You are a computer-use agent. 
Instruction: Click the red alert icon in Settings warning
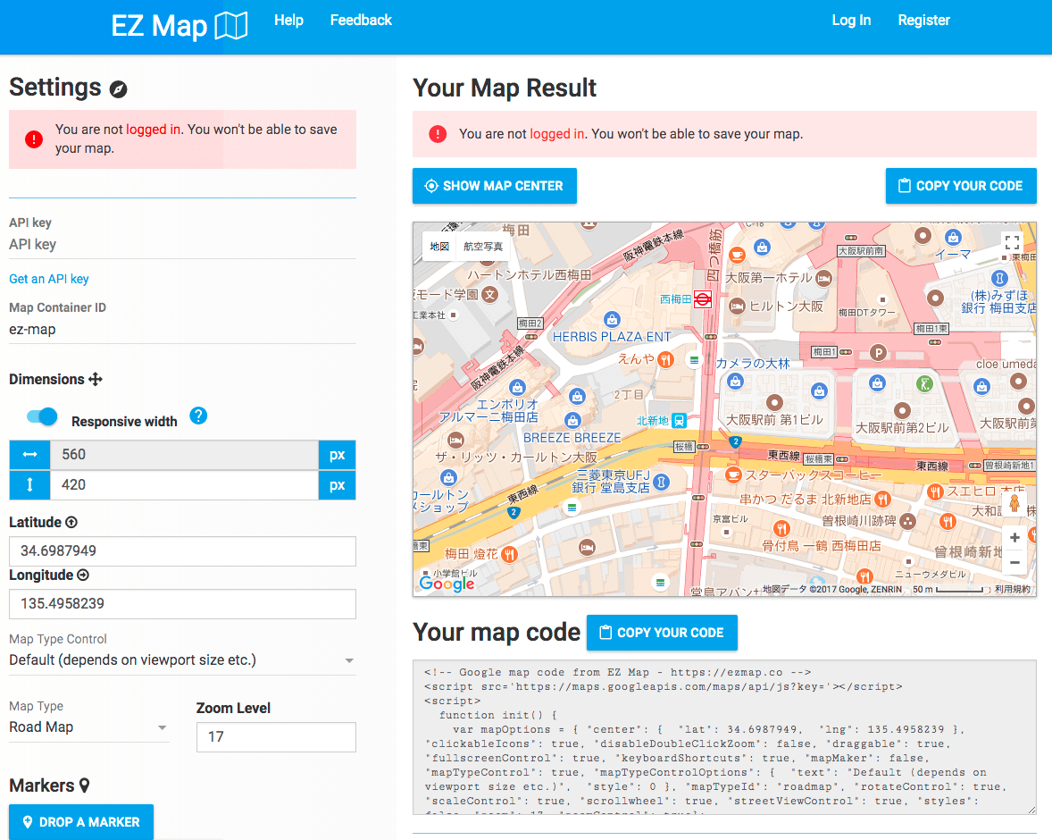click(34, 139)
